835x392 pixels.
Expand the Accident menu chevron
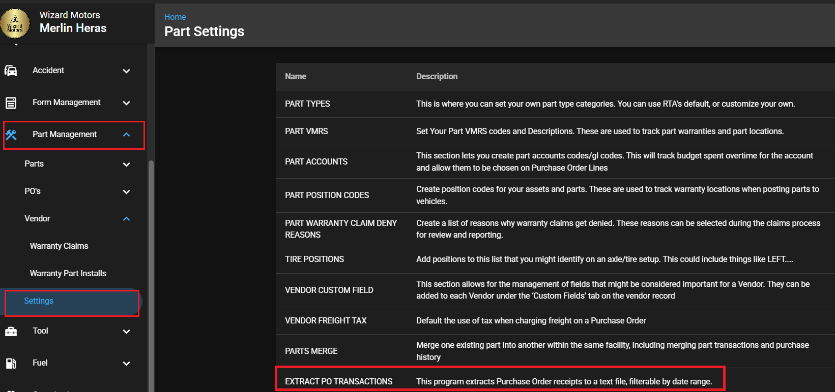click(x=126, y=71)
